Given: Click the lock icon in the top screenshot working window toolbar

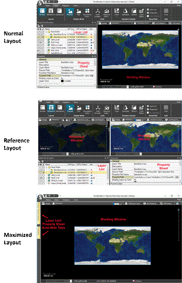Looking at the screenshot, I should (x=135, y=23).
